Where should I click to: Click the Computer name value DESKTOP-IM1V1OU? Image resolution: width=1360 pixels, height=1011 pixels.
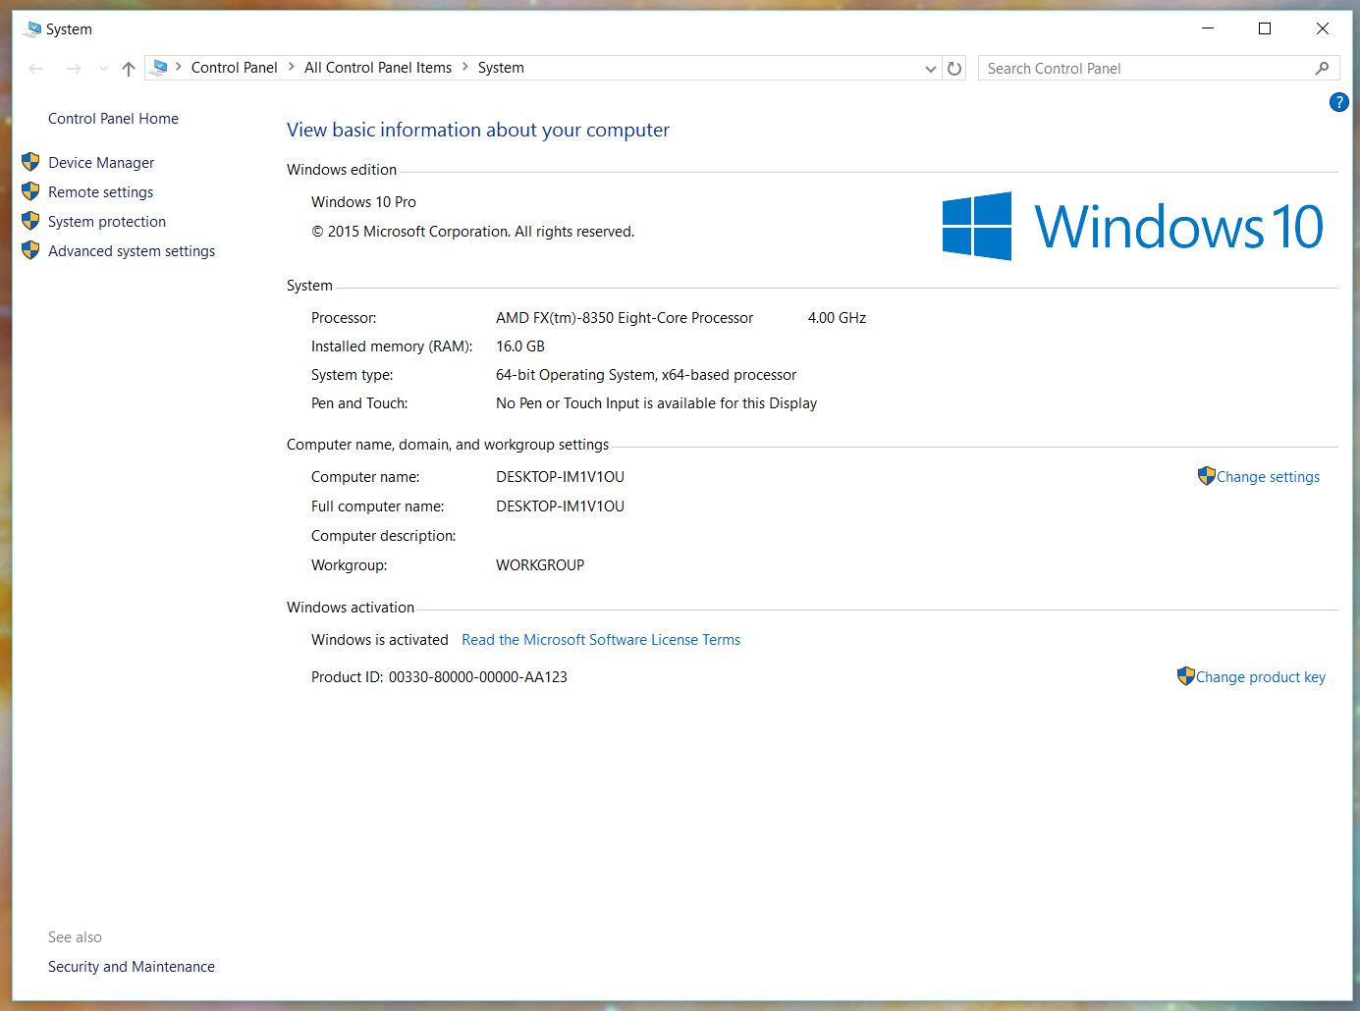[560, 477]
